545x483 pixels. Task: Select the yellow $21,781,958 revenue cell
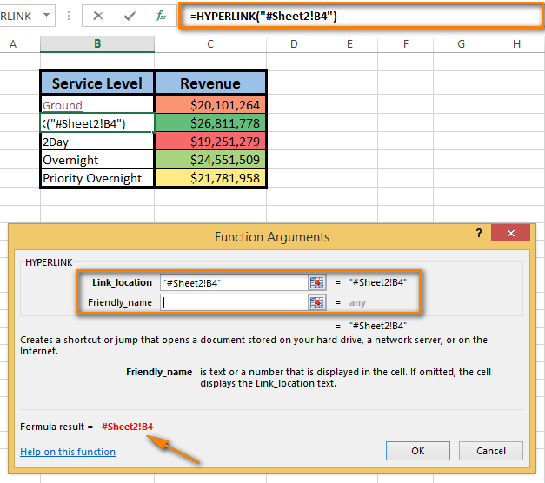click(210, 178)
